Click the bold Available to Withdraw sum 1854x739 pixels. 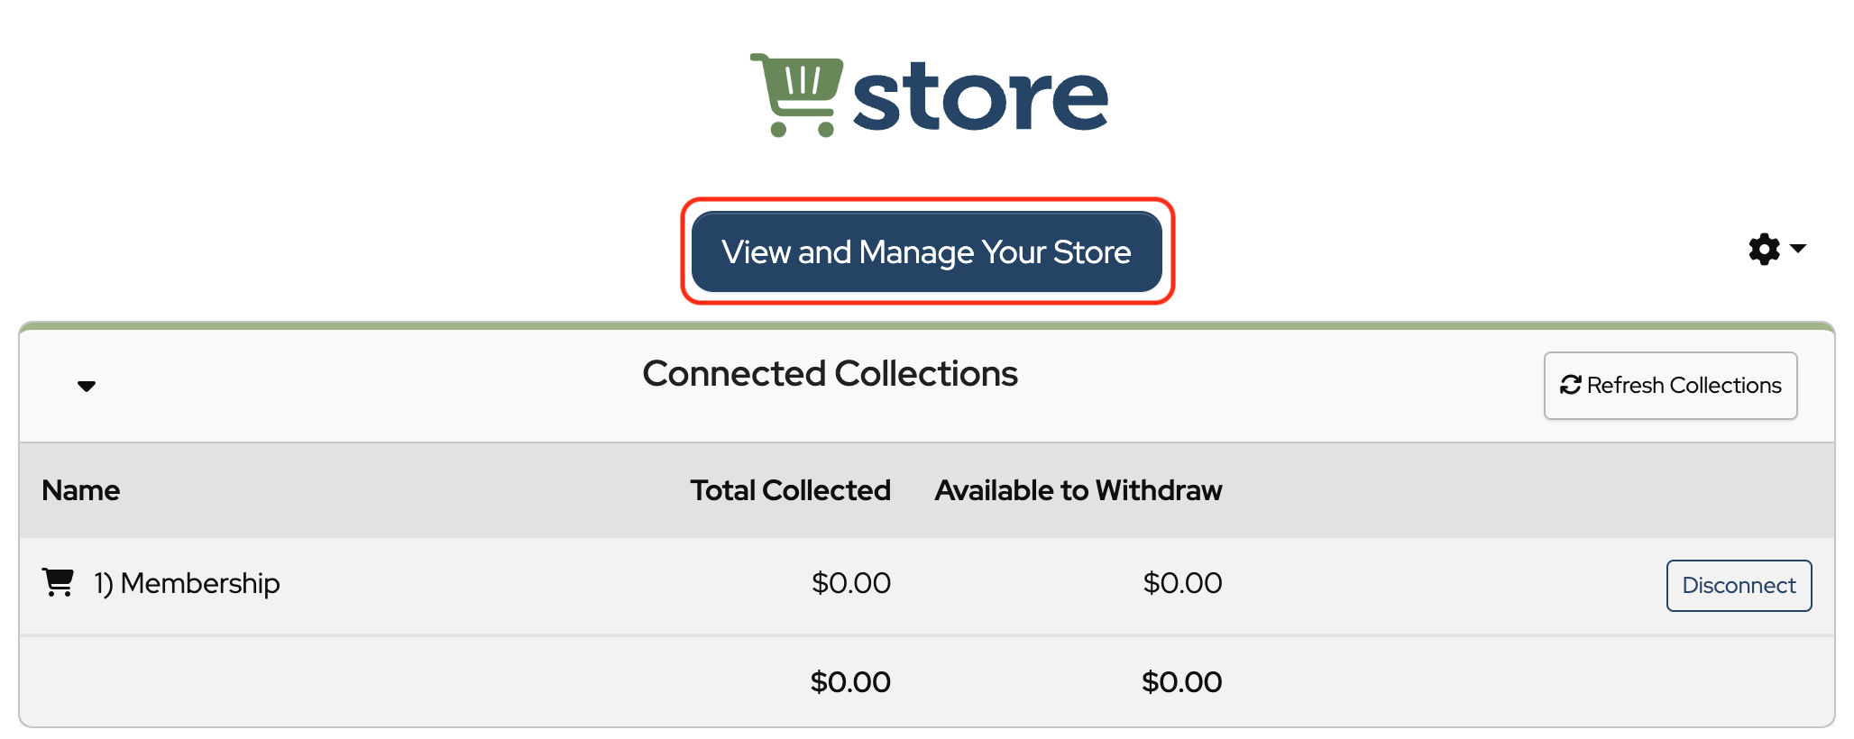[x=1181, y=682]
